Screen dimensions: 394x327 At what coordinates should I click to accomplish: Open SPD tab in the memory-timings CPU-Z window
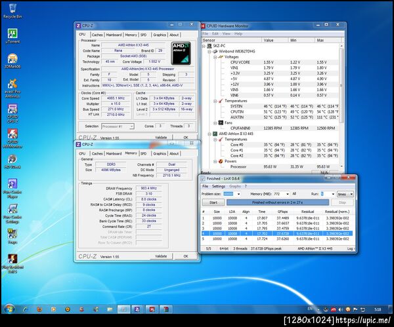[x=143, y=153]
